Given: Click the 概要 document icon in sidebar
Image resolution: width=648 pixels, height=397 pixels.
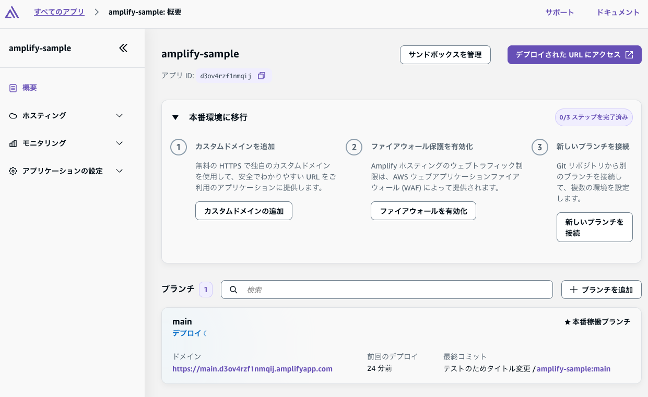Looking at the screenshot, I should pos(13,88).
